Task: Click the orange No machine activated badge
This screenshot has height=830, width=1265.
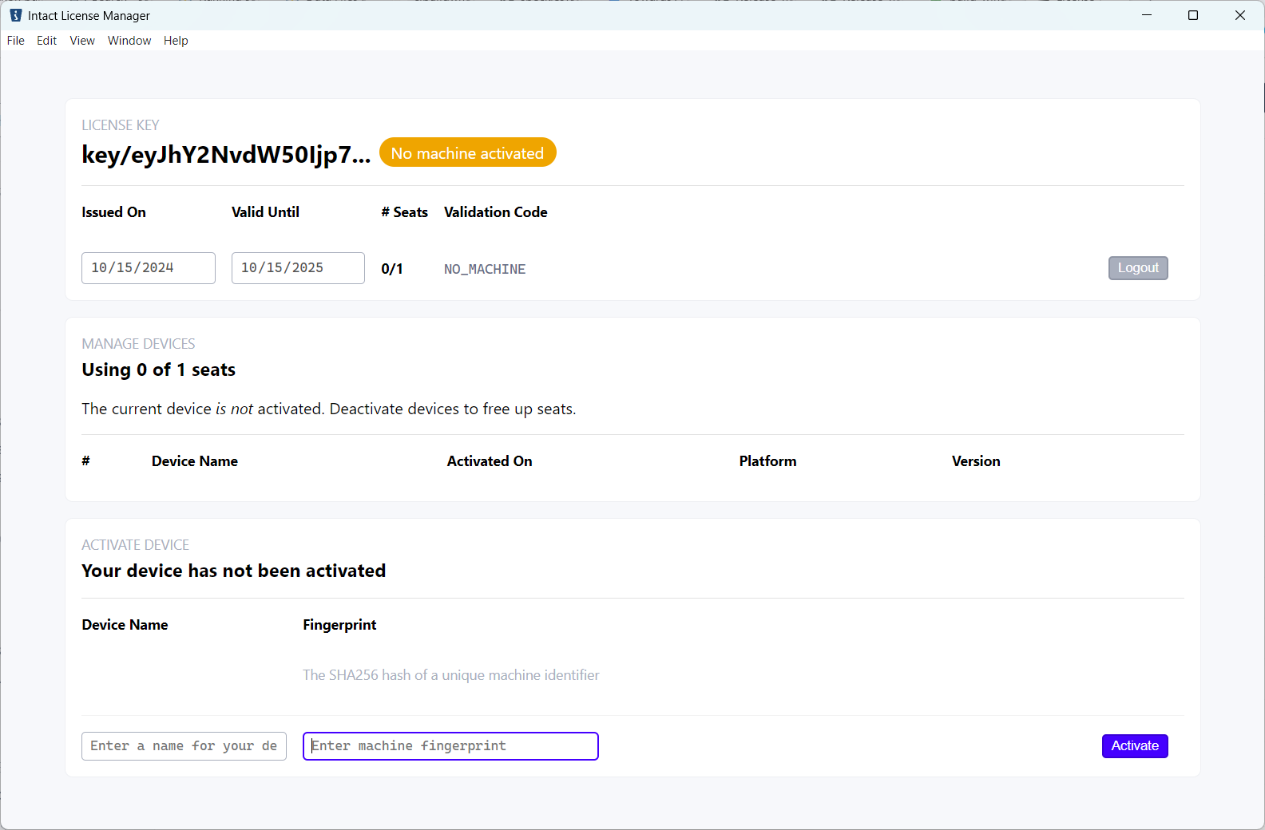Action: [x=467, y=153]
